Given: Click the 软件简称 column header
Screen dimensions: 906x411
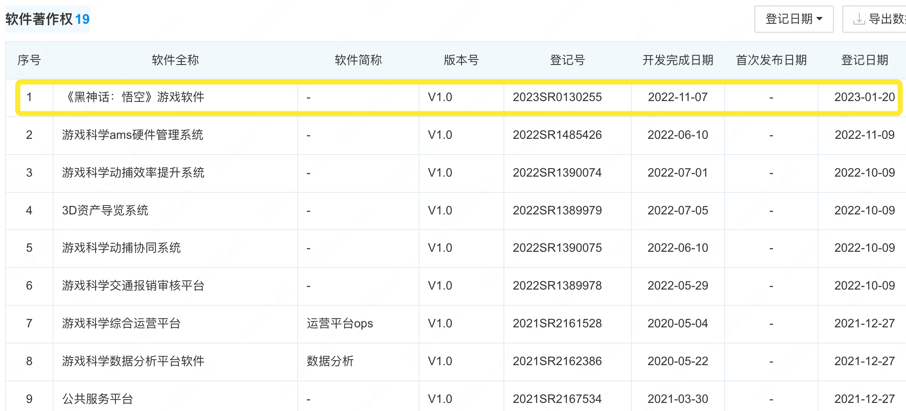Looking at the screenshot, I should (x=358, y=60).
